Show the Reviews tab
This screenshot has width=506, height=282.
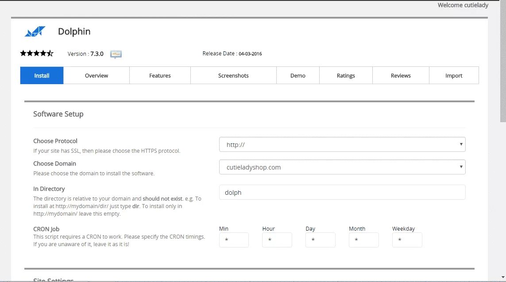pyautogui.click(x=401, y=76)
